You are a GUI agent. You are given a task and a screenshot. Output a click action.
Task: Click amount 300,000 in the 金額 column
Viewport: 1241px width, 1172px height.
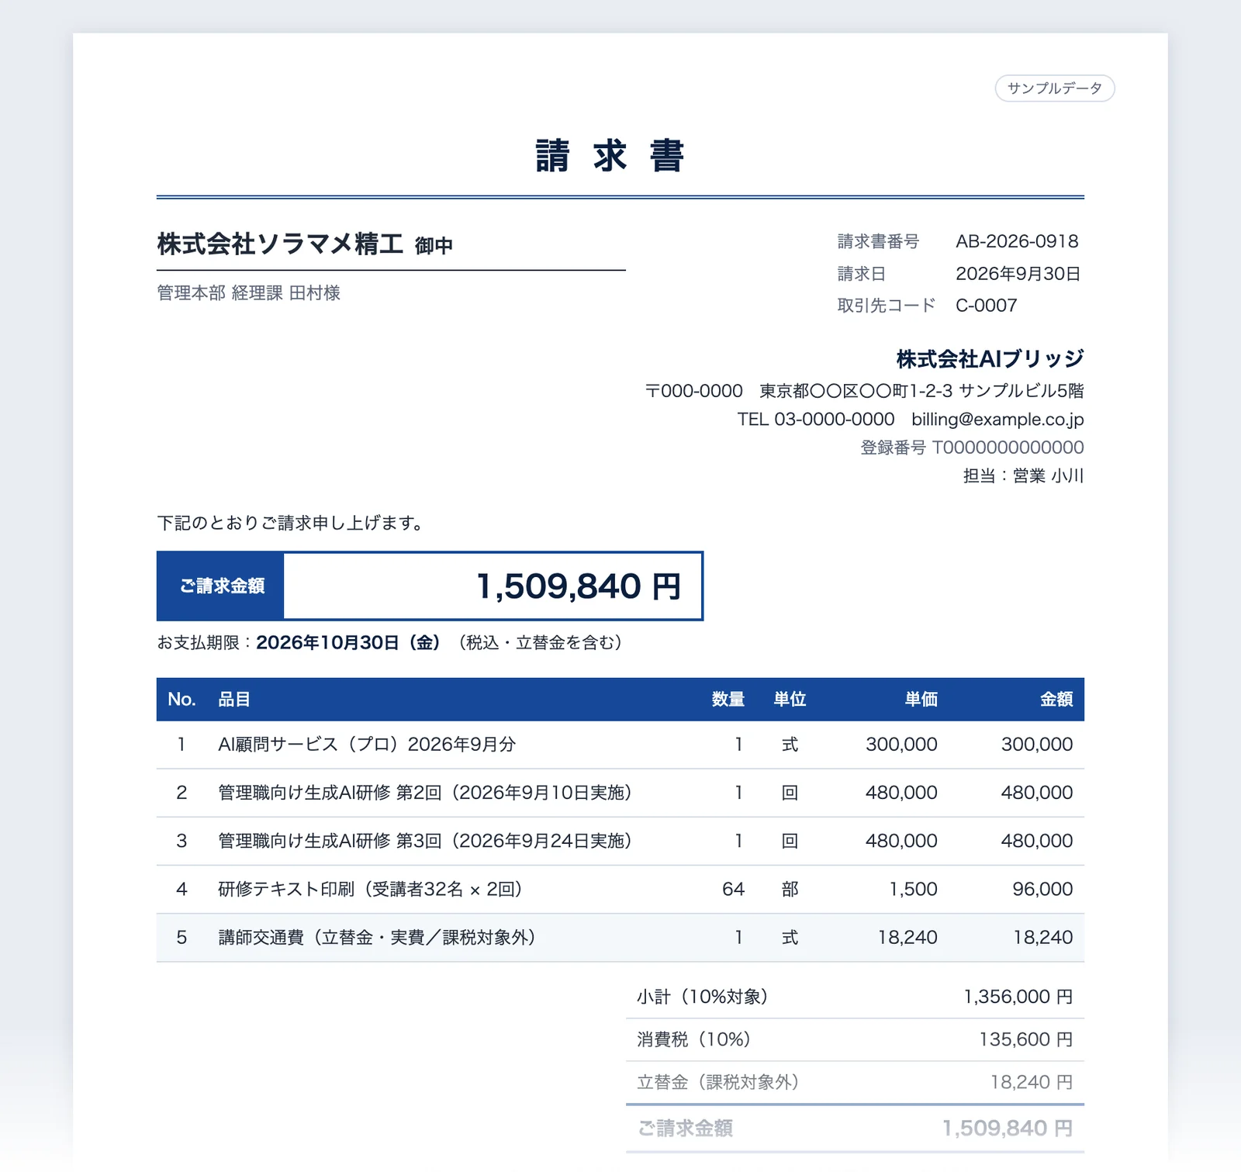[x=1037, y=745]
